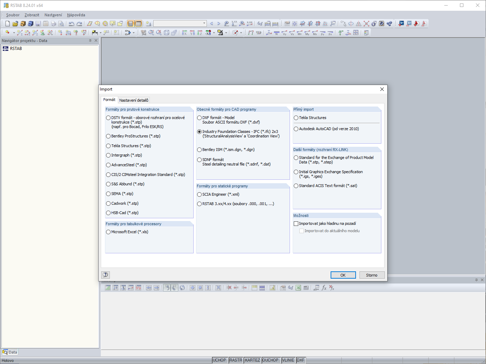This screenshot has height=364, width=486.
Task: Click the red X delete icon in top toolbar
Action: pyautogui.click(x=366, y=24)
